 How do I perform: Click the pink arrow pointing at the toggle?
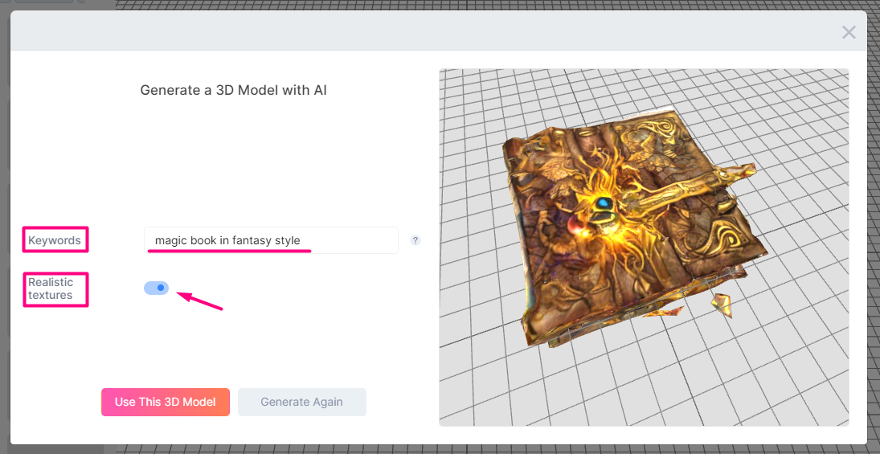[x=200, y=301]
